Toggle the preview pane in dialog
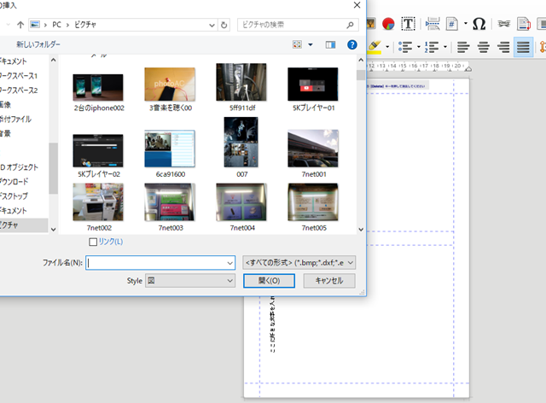This screenshot has width=546, height=403. 330,44
